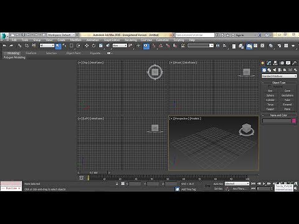
Task: Click the time slider showing 0 / 100
Action: pos(94,172)
